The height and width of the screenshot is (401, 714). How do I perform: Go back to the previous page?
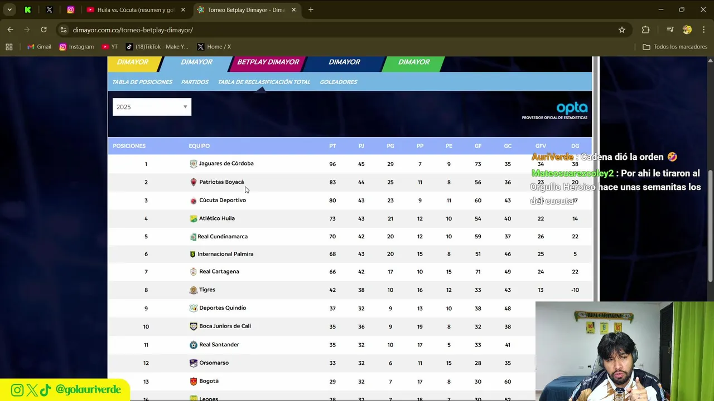10,30
